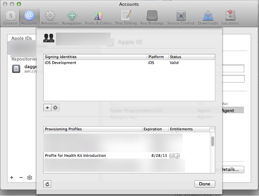The height and width of the screenshot is (196, 259).
Task: Select Profile for Health Kit Introduction
Action: coord(86,155)
